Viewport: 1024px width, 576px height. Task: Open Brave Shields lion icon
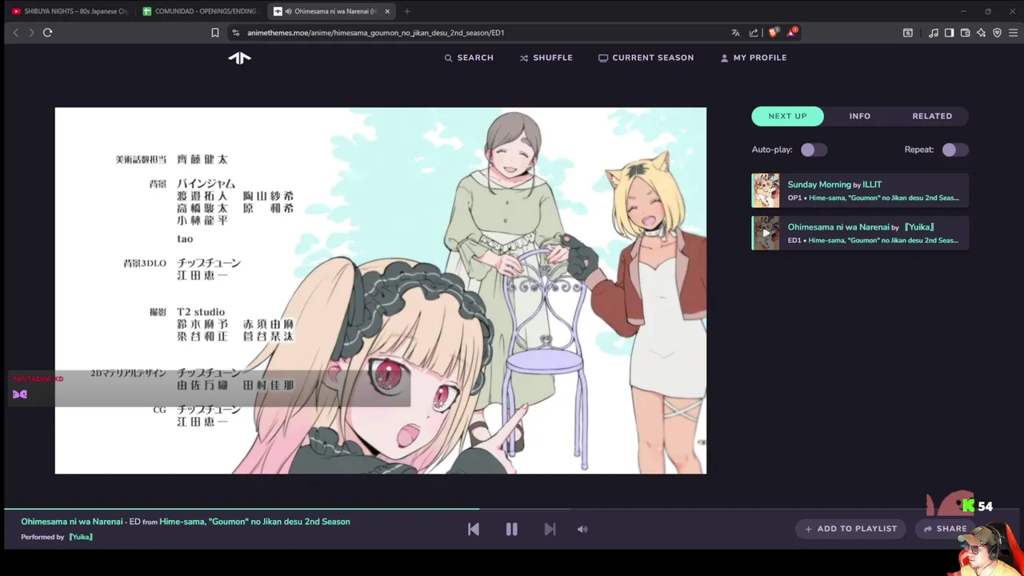click(x=773, y=33)
